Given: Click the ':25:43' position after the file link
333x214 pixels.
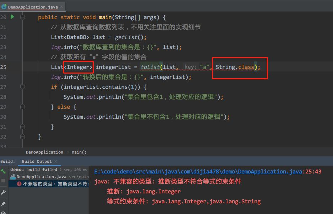Looking at the screenshot, I should [312, 171].
